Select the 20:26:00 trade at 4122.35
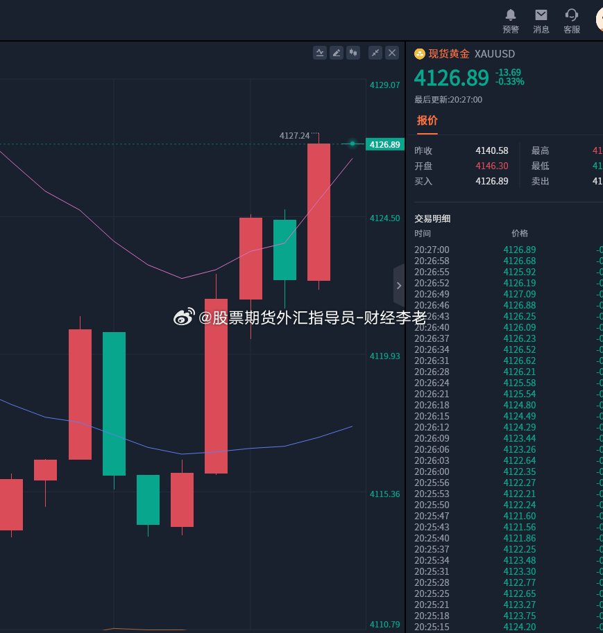The width and height of the screenshot is (603, 633). tap(509, 471)
